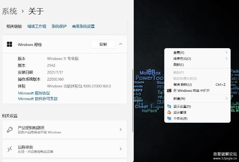The height and width of the screenshot is (162, 239).
Task: Open the 域或工作组 link
Action: 37,27
